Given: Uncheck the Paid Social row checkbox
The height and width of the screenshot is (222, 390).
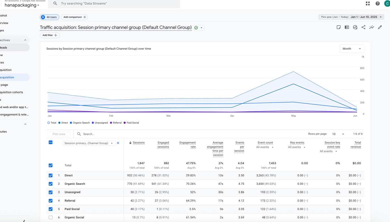Looking at the screenshot, I should (50, 209).
